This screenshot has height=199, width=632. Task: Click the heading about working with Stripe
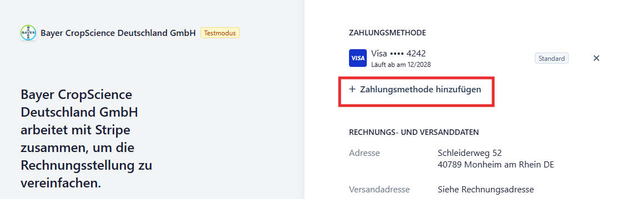coord(86,139)
